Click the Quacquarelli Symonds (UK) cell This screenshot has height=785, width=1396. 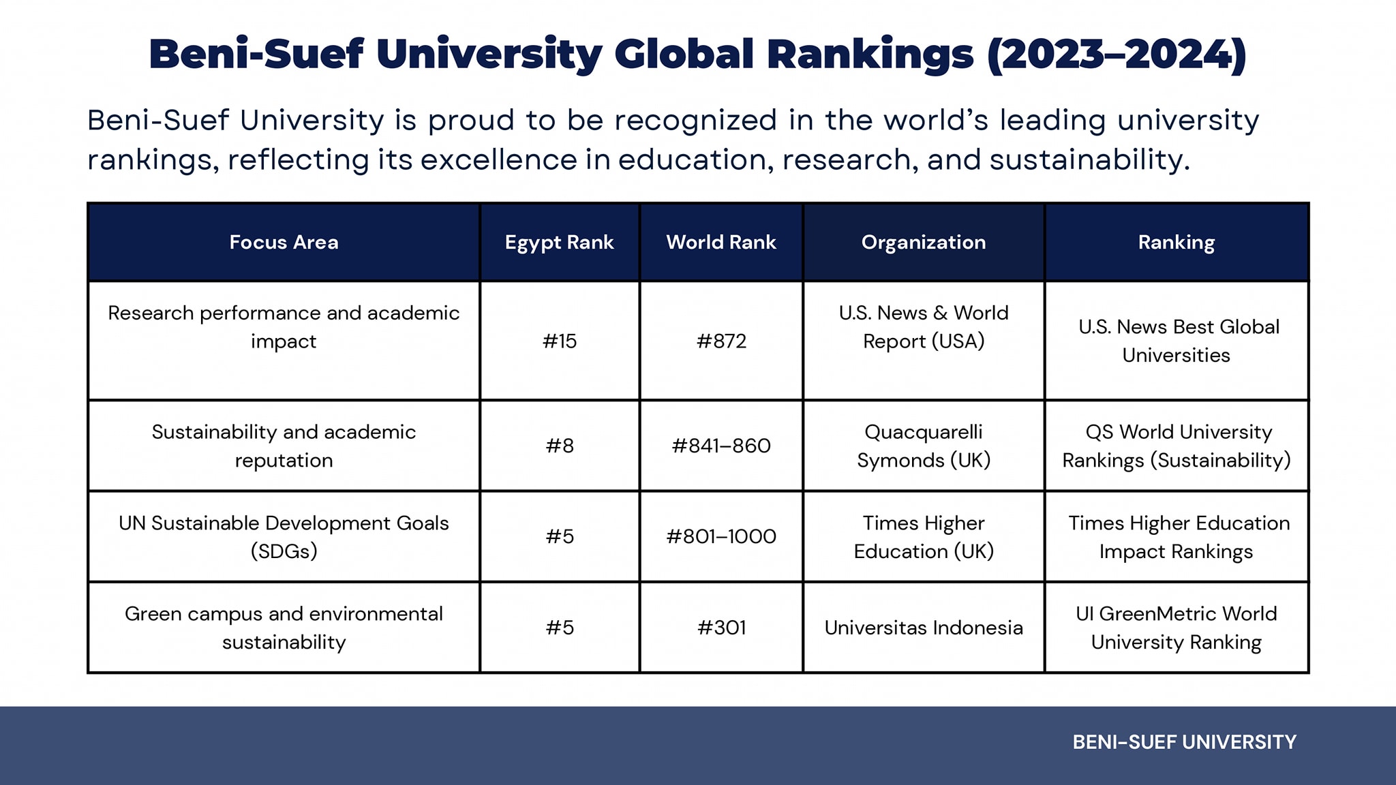point(923,446)
